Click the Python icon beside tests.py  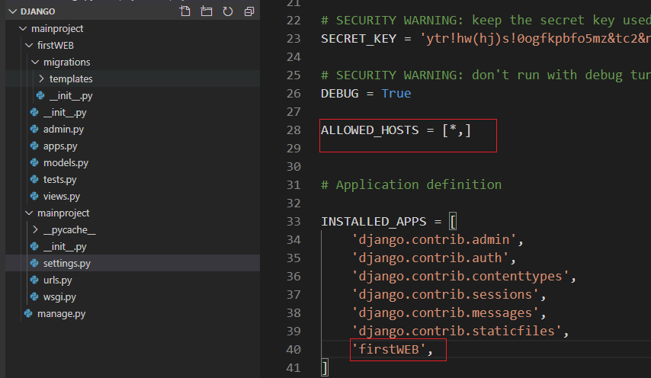coord(34,180)
